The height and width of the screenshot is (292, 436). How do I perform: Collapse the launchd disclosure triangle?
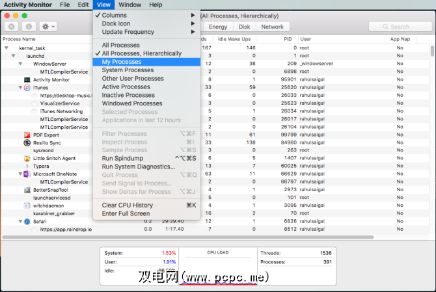(14, 56)
